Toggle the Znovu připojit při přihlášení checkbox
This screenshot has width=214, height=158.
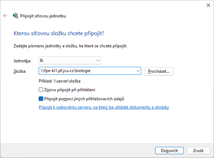[41, 90]
